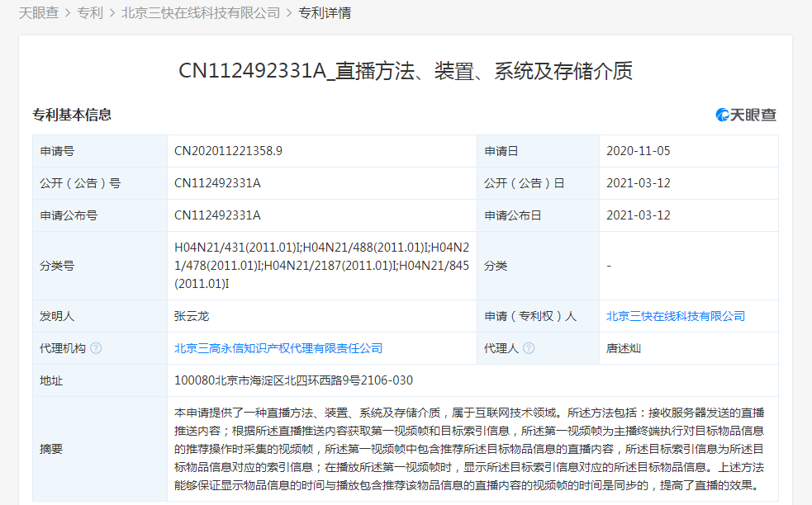This screenshot has width=812, height=505.
Task: Select CN112492331A in the 申请公布号 row
Action: click(x=217, y=215)
